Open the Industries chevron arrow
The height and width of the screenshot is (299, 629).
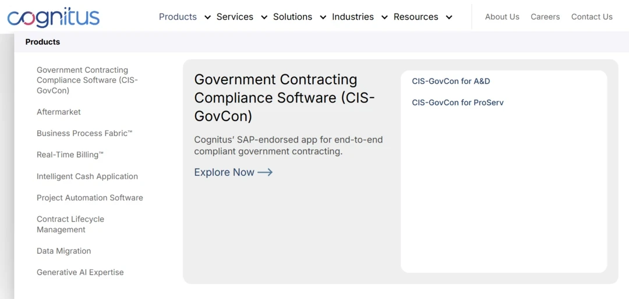(x=384, y=17)
